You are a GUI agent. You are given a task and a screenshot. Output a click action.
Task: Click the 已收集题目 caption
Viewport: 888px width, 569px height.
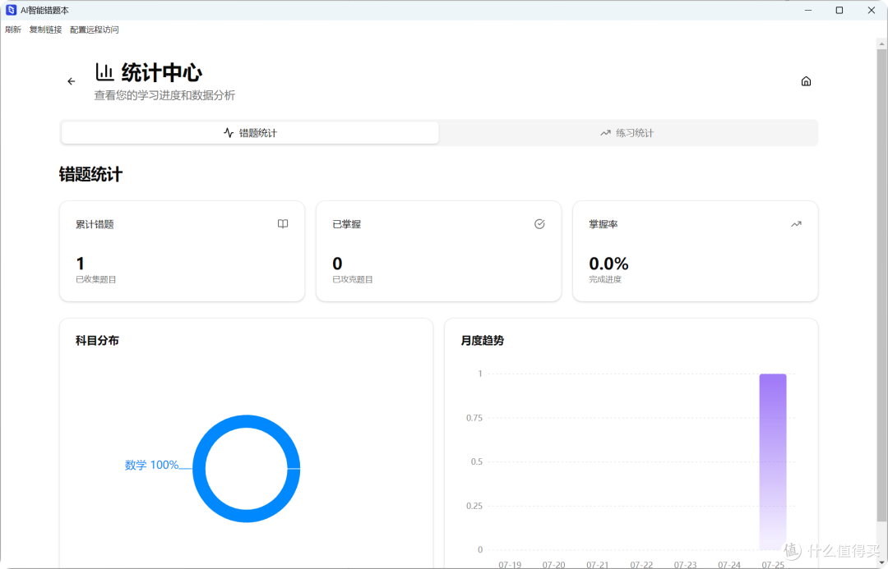95,279
